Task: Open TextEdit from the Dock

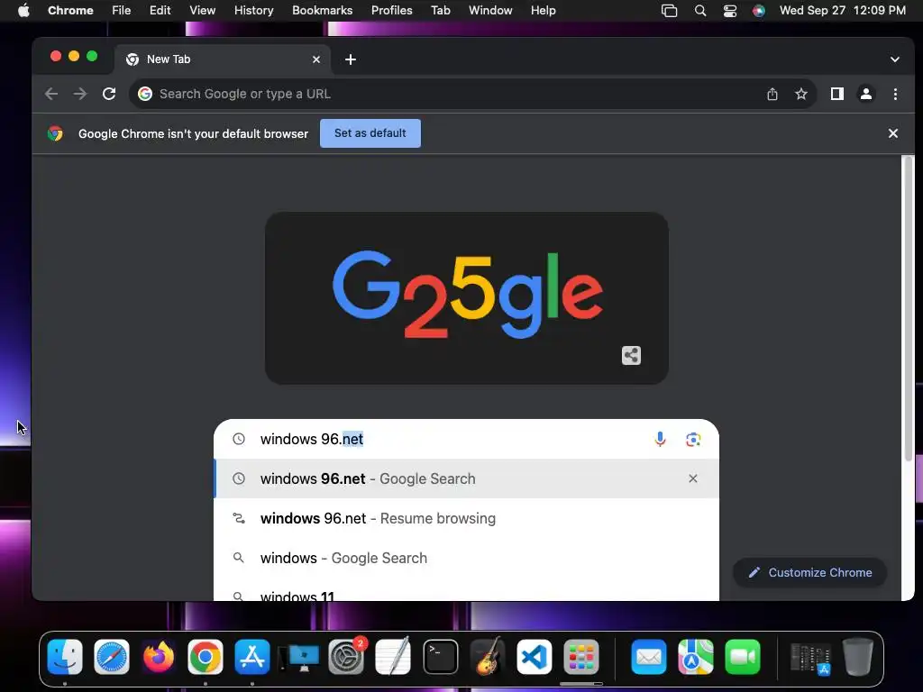Action: coord(393,657)
